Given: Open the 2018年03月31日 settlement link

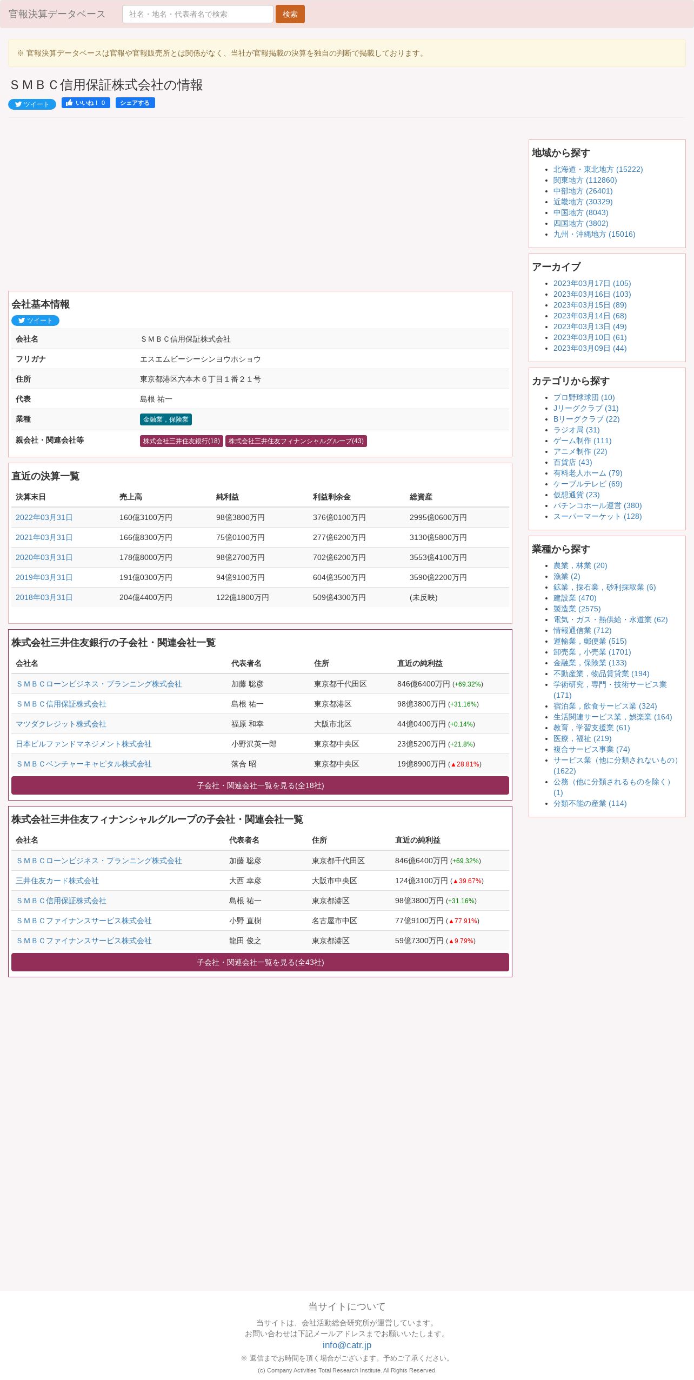Looking at the screenshot, I should pos(44,597).
